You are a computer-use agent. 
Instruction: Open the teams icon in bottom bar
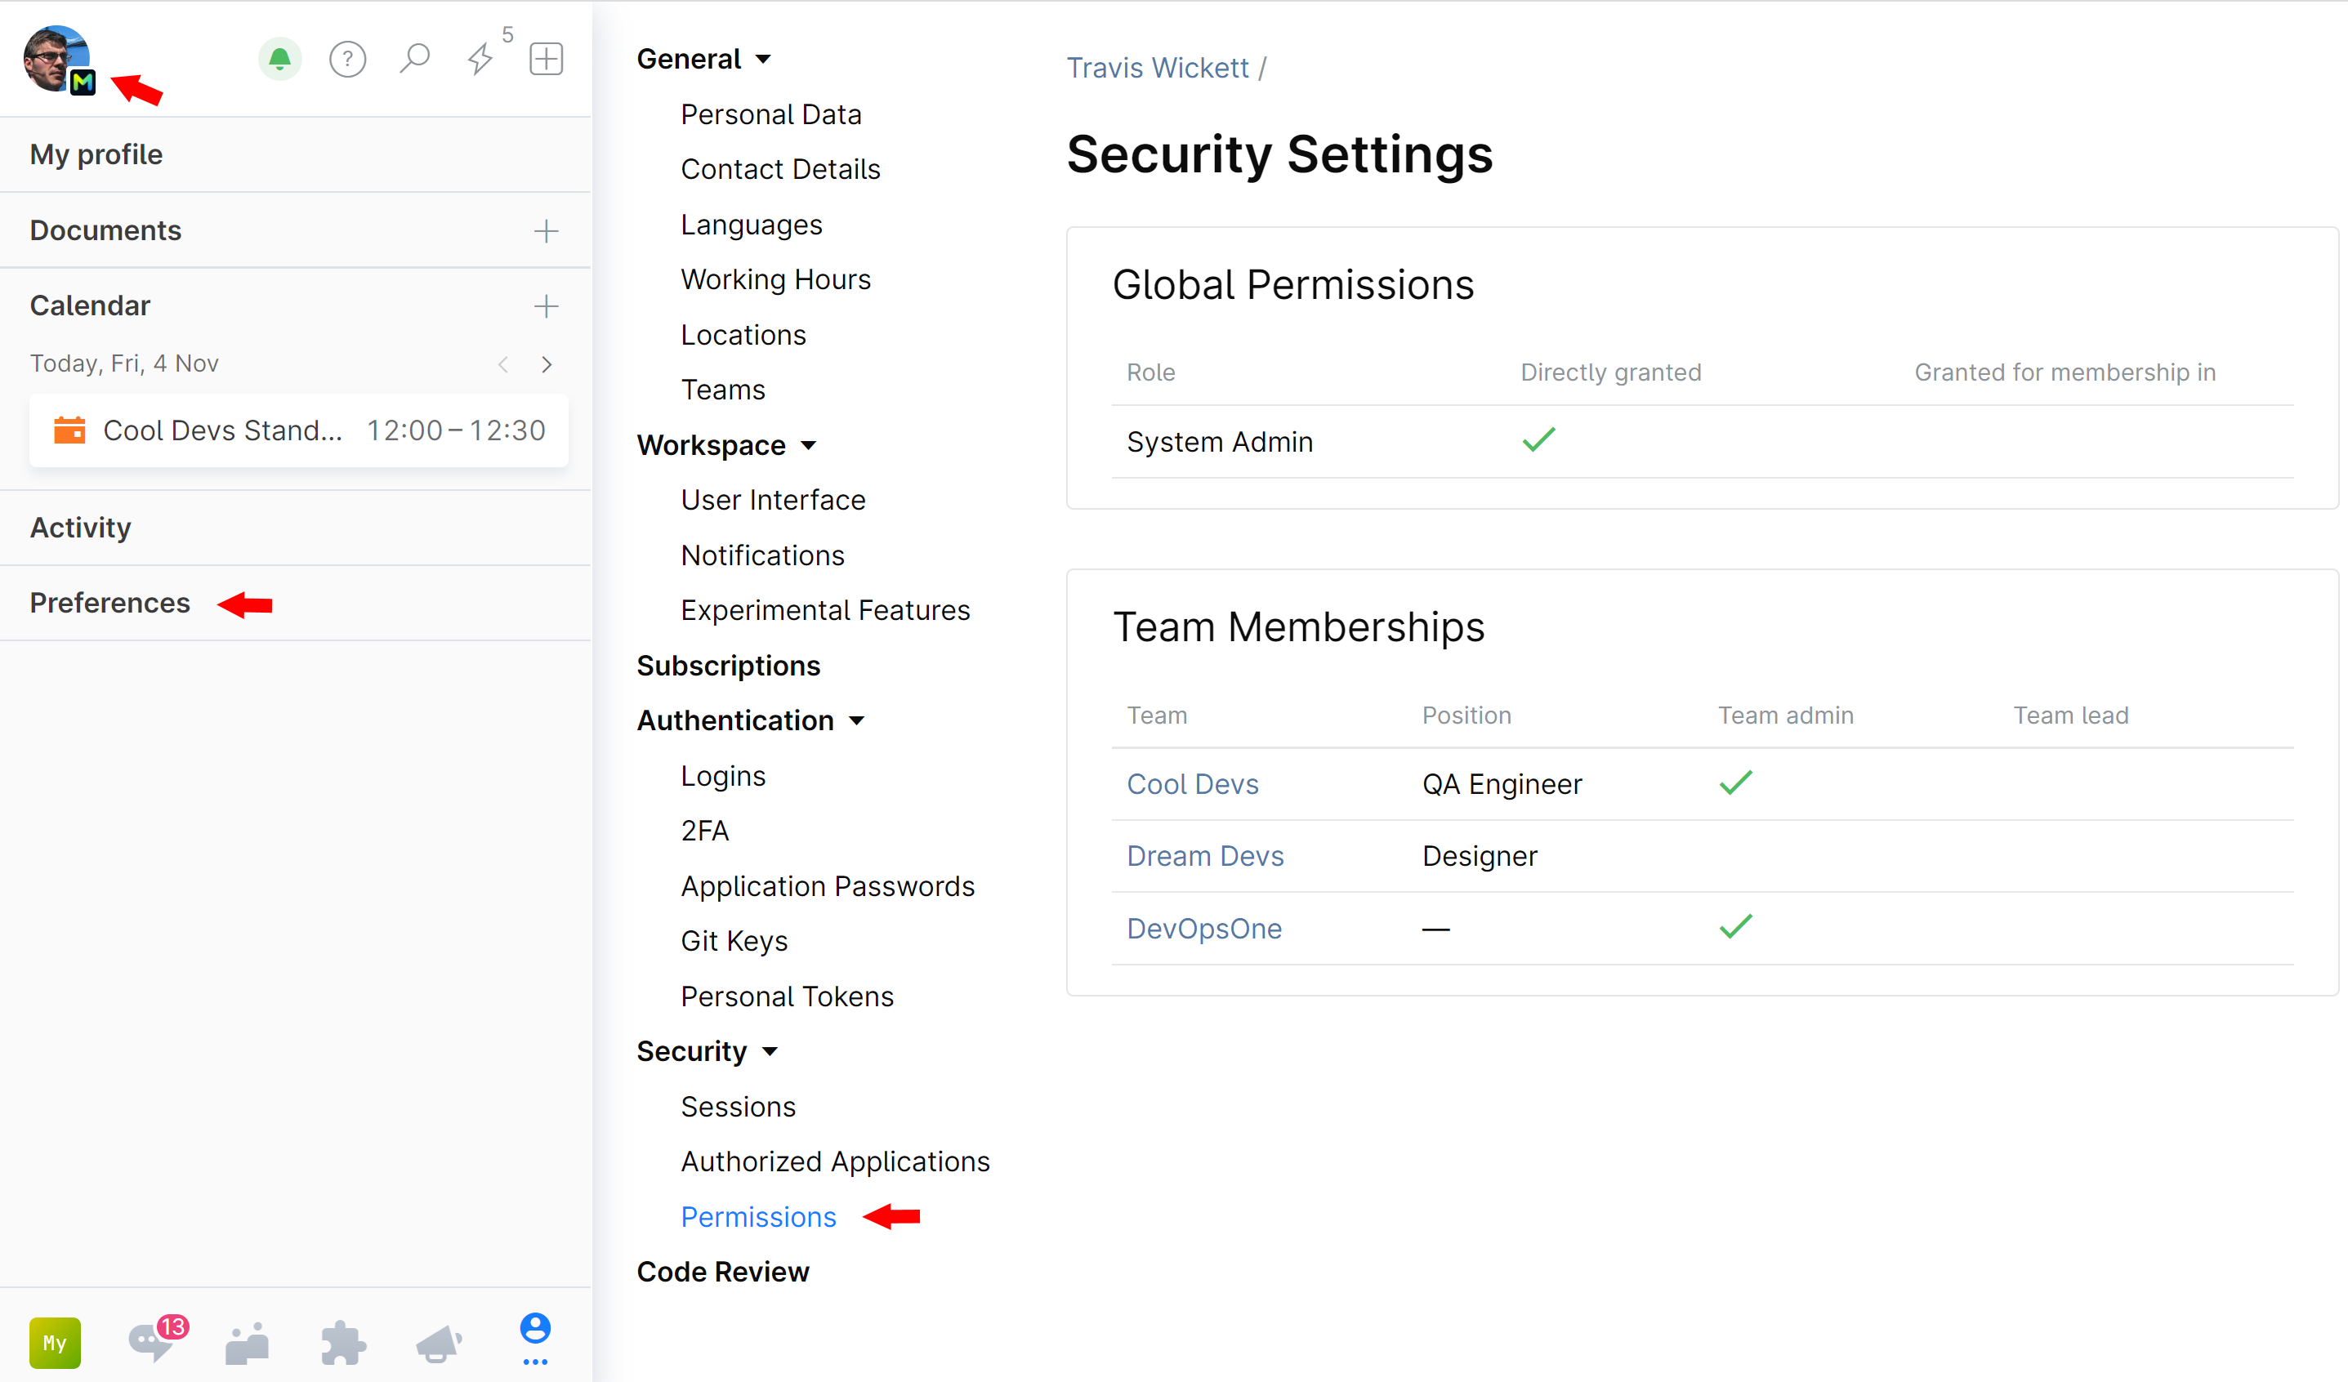click(x=247, y=1343)
